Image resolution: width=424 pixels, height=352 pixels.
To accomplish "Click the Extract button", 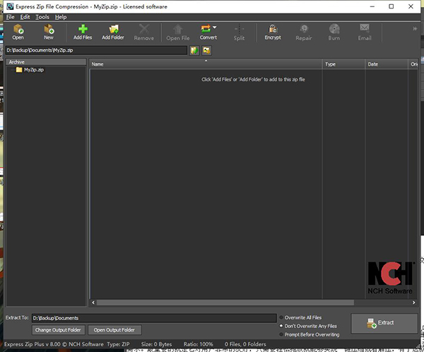I will coord(384,323).
